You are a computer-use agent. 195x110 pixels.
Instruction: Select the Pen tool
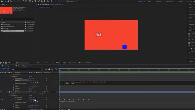coord(33,1)
